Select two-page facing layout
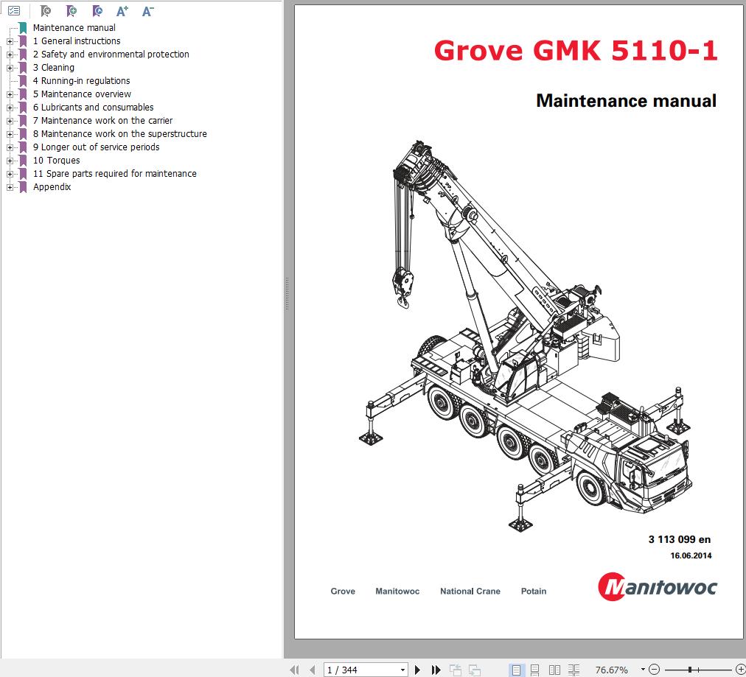 pos(554,670)
